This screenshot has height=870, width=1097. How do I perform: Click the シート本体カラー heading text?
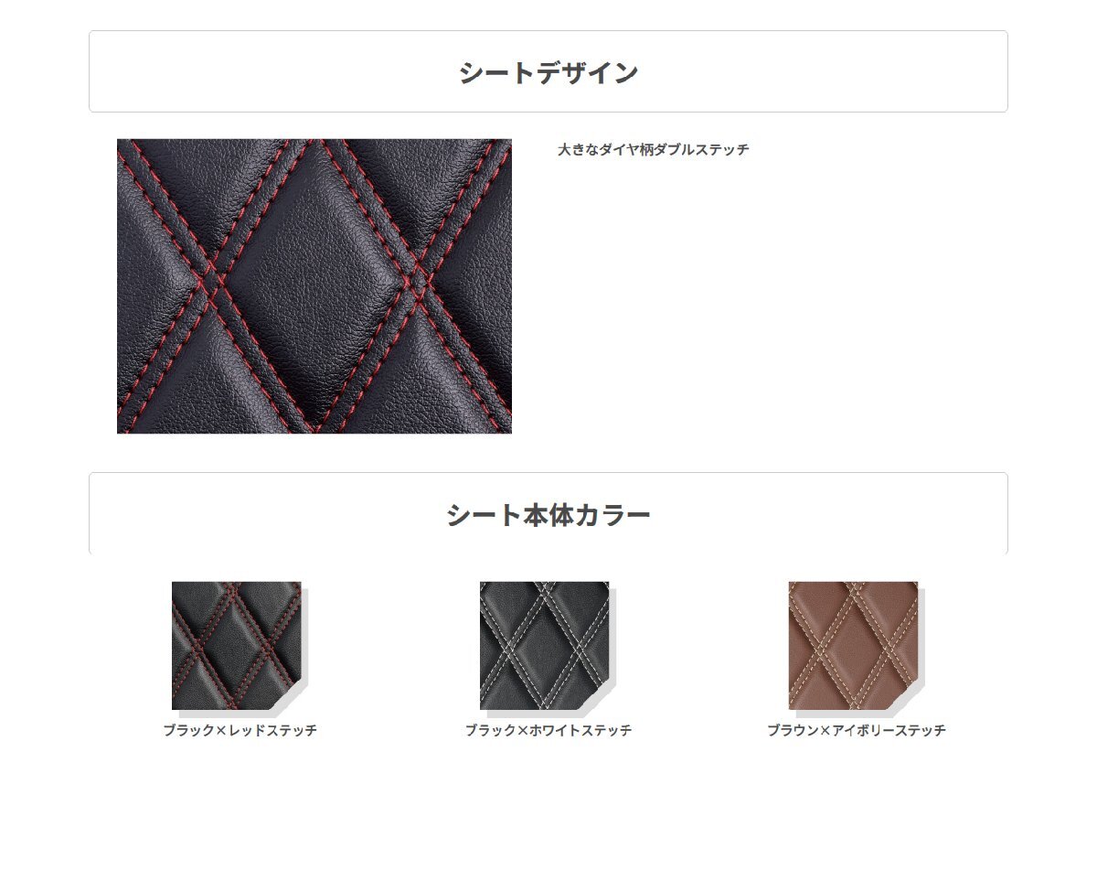[548, 515]
